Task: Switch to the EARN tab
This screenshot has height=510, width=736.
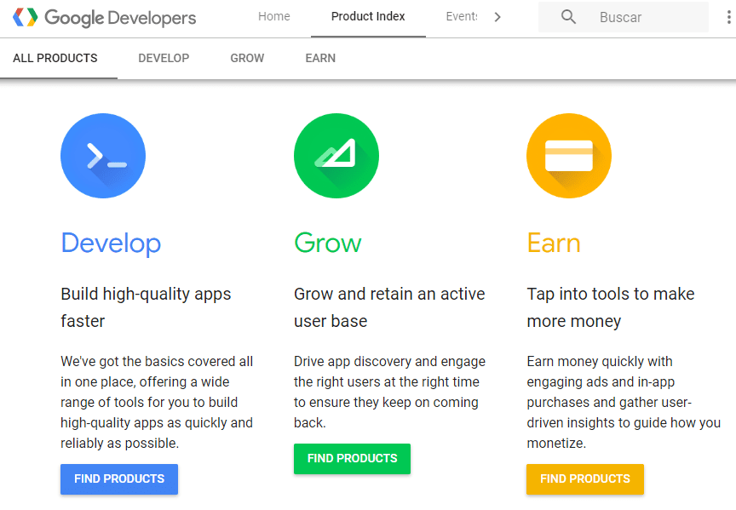Action: [x=319, y=58]
